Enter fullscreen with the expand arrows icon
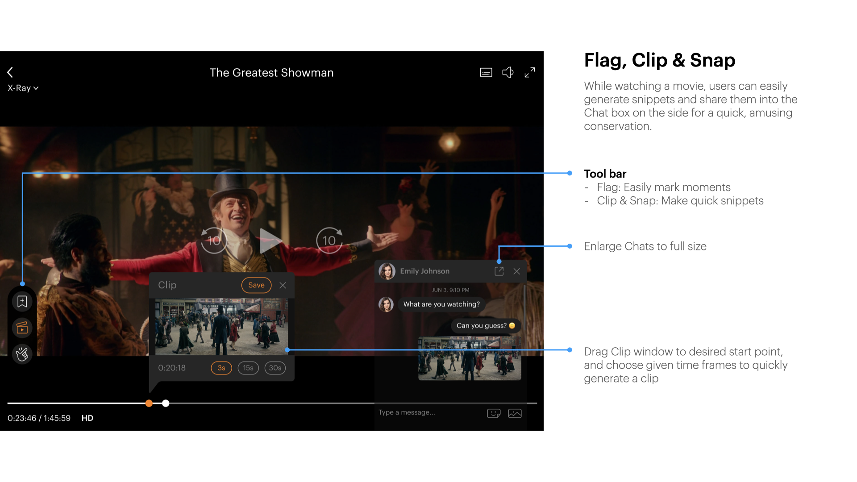The image size is (857, 482). click(530, 72)
